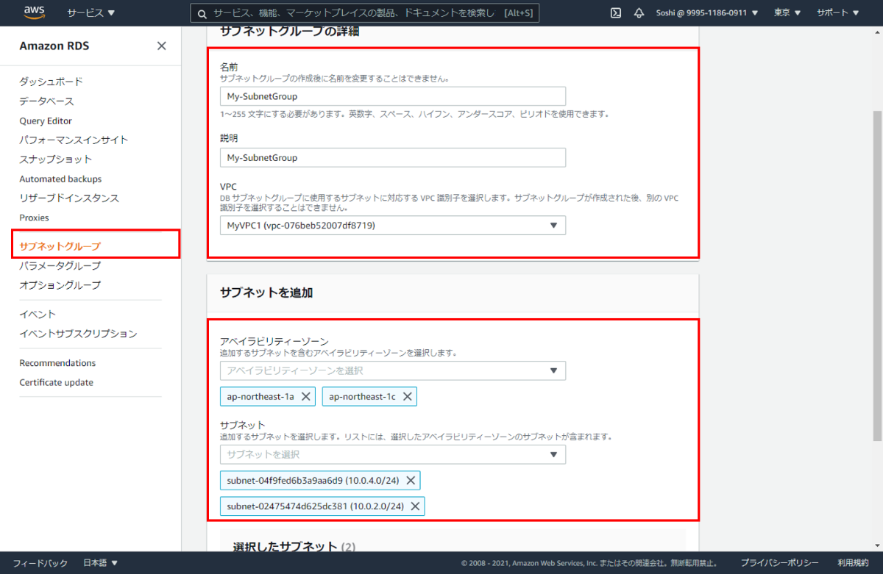Remove the ap-northeast-1a zone tag
This screenshot has width=883, height=574.
point(306,397)
